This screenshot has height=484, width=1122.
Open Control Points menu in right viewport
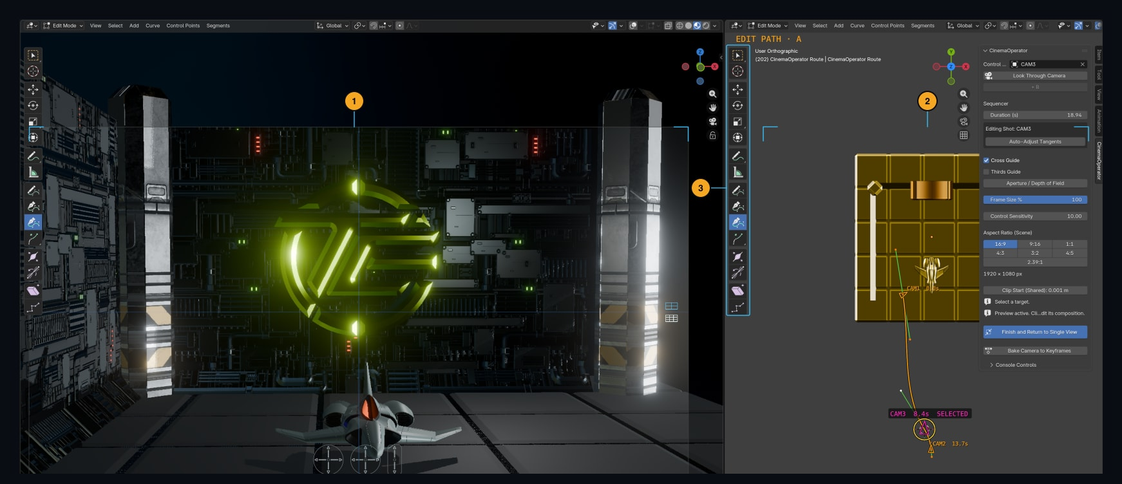click(x=888, y=26)
